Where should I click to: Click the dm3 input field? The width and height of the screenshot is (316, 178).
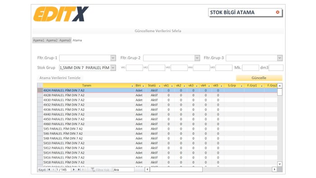pyautogui.click(x=276, y=68)
